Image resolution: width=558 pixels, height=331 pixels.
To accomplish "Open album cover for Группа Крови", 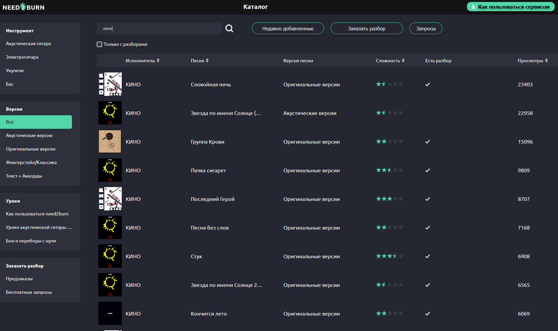I will pyautogui.click(x=110, y=141).
